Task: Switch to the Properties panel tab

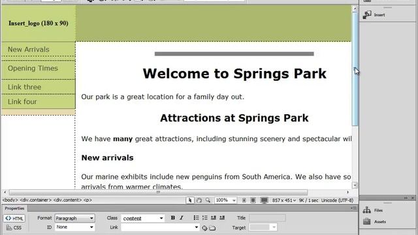Action: coord(14,208)
